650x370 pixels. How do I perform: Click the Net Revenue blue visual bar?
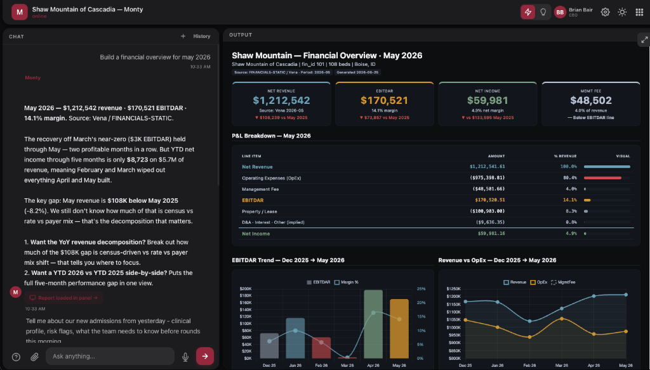pos(607,167)
